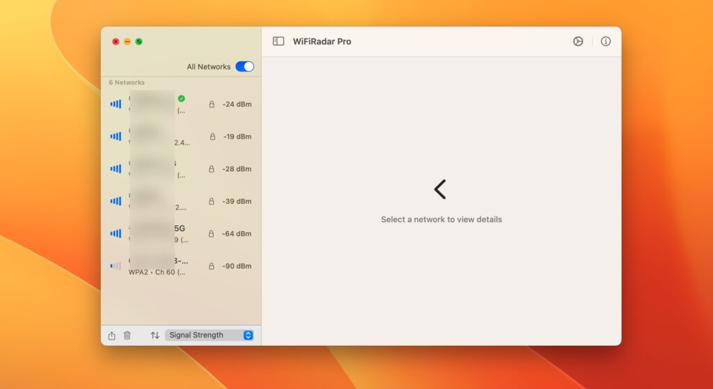
Task: Click signal bars of -28 dBm network
Action: click(116, 168)
